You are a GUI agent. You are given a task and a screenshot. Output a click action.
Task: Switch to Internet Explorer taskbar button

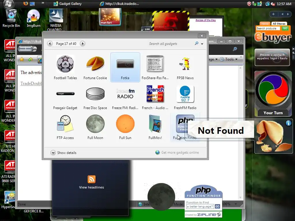(120, 4)
